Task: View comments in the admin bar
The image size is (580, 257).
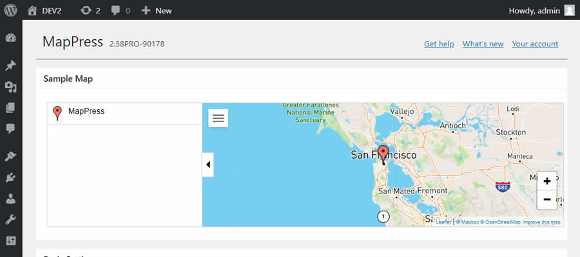Action: pos(121,11)
